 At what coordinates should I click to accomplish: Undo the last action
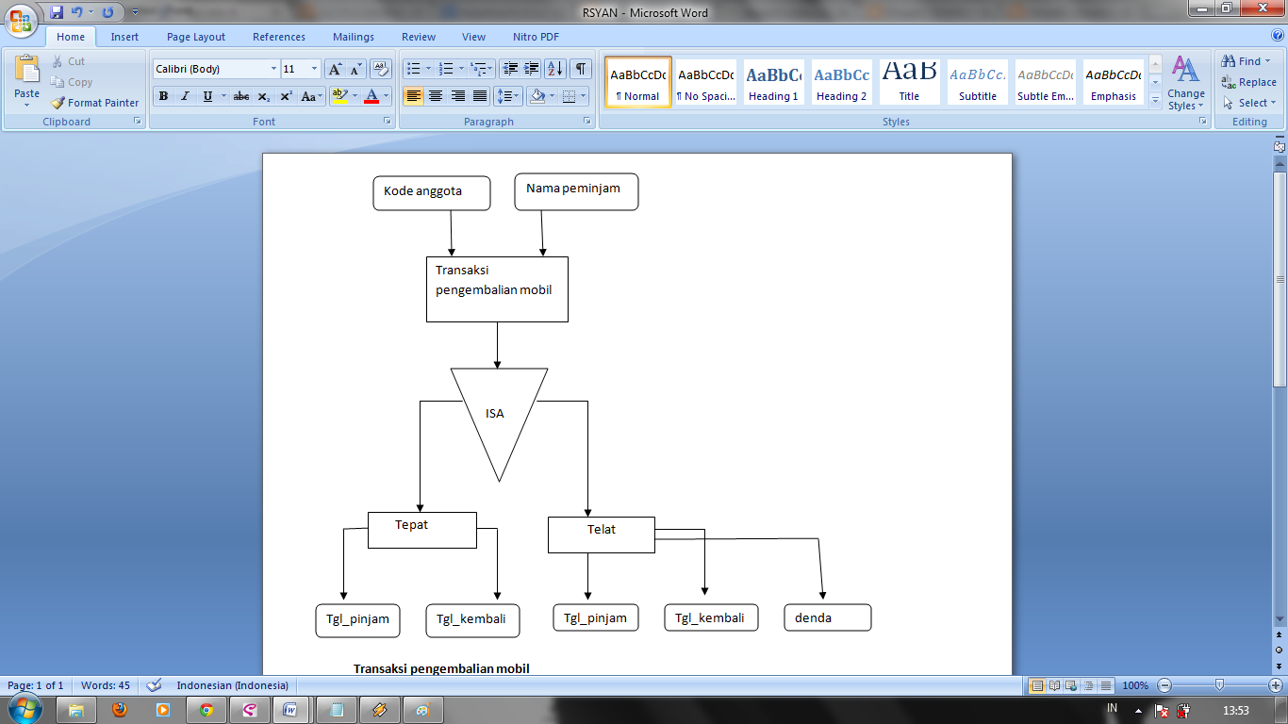(x=76, y=12)
